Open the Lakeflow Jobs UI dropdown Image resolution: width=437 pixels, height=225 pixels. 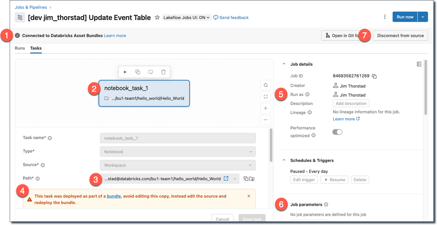tap(187, 18)
